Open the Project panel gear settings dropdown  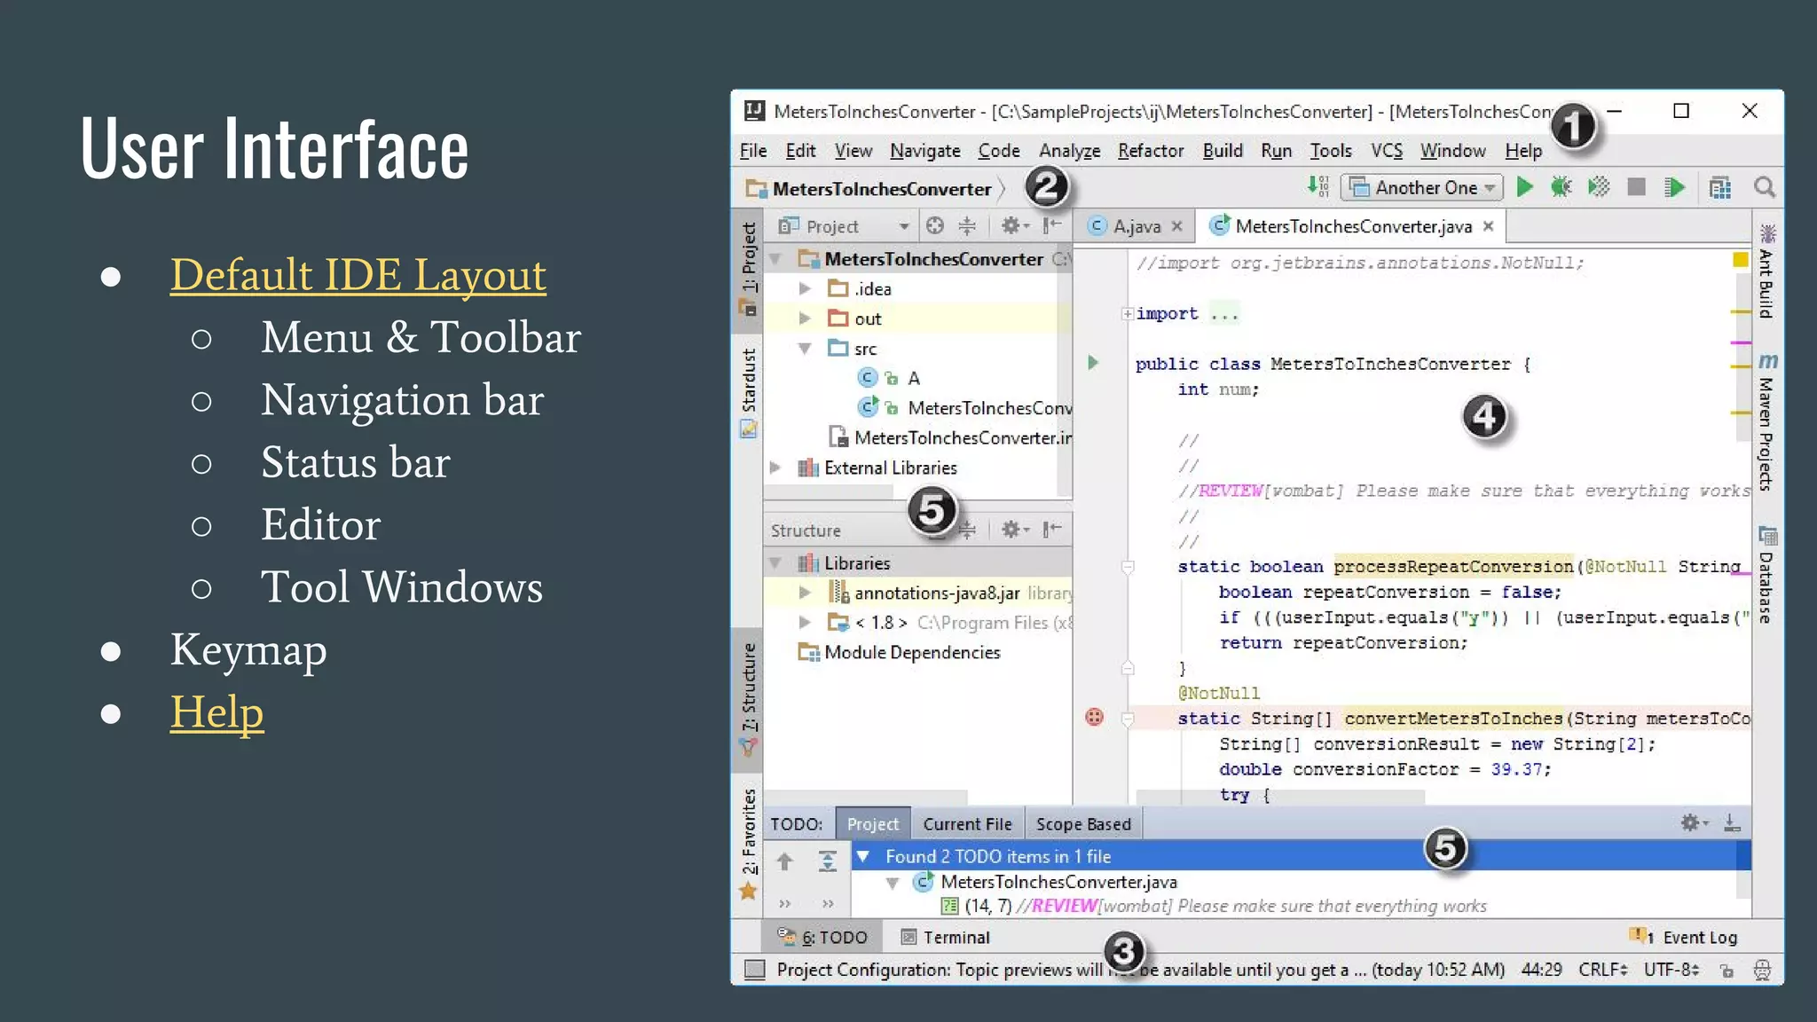pyautogui.click(x=1015, y=225)
